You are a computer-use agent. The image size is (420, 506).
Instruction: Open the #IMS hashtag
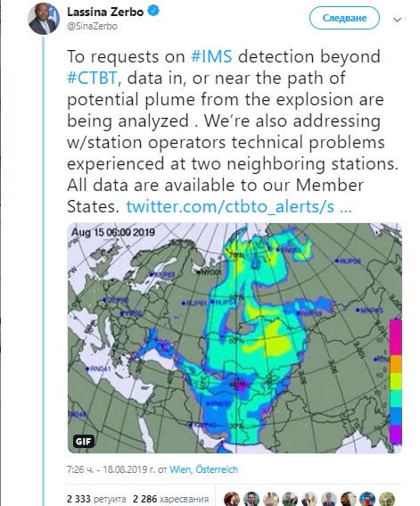[211, 56]
